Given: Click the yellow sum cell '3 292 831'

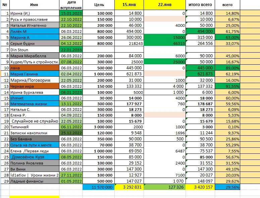Looking at the screenshot, I should click(x=129, y=187).
